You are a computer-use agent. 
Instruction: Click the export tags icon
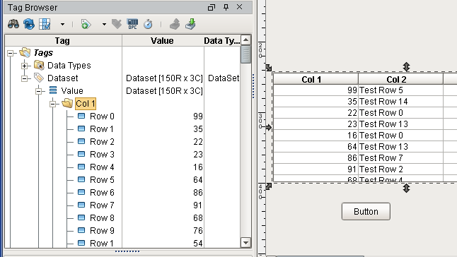click(175, 24)
